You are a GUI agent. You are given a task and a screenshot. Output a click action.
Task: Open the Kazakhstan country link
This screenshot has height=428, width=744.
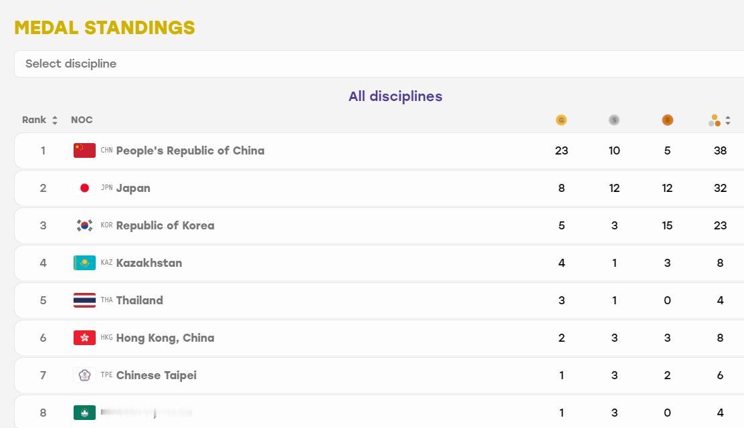point(149,263)
